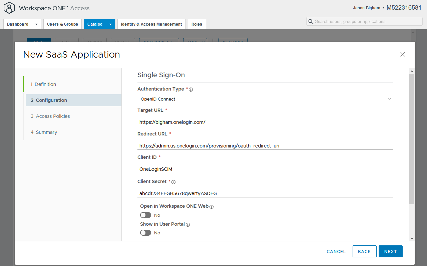Screen dimensions: 427x266
Task: Cancel the application setup
Action: tap(336, 251)
